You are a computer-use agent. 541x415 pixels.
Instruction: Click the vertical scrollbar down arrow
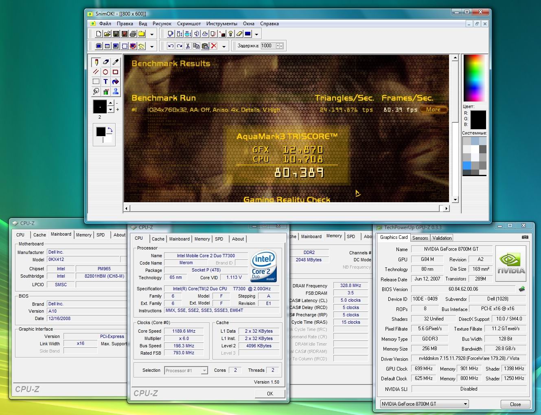pyautogui.click(x=455, y=200)
